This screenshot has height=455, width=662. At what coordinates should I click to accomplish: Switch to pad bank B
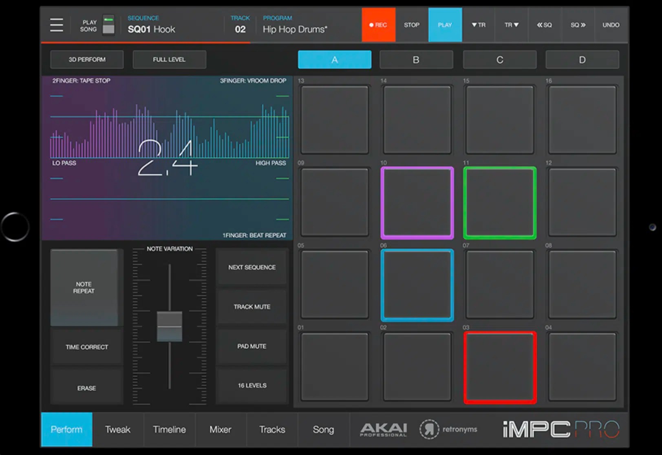tap(416, 59)
